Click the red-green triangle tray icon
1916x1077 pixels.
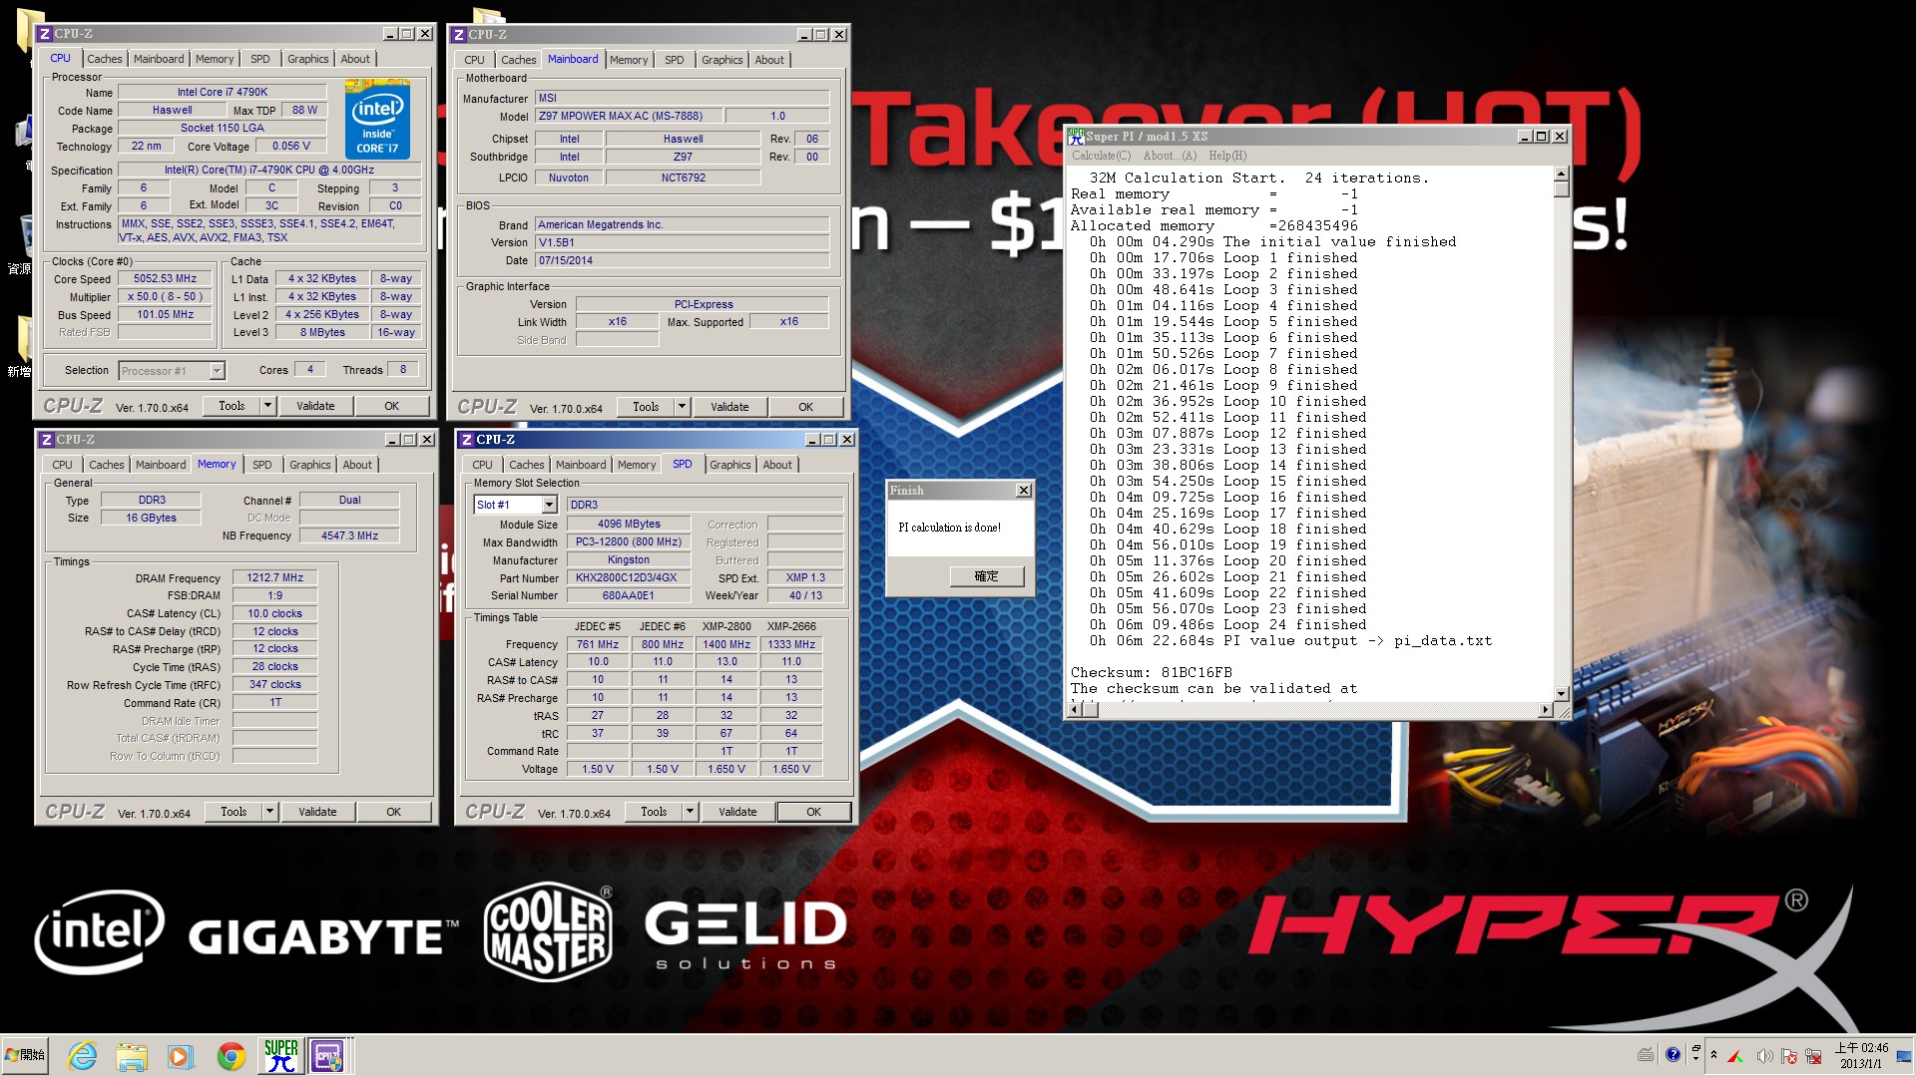coord(1736,1056)
